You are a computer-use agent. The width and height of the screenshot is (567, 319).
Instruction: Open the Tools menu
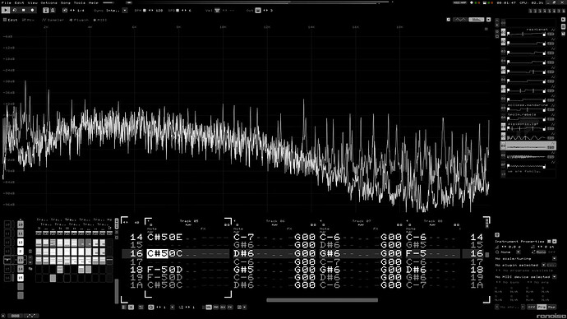[x=79, y=2]
